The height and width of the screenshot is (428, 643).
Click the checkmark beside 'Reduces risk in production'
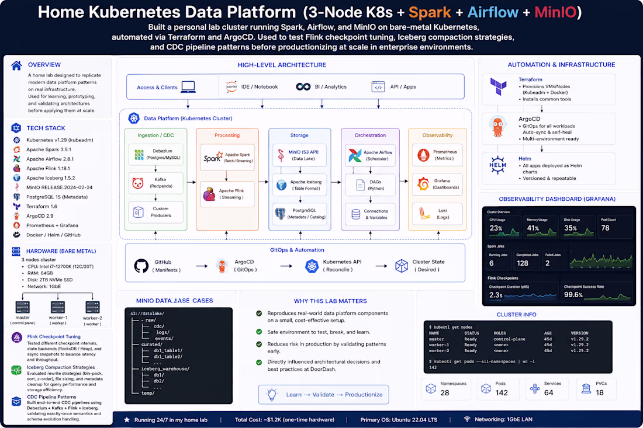(x=259, y=344)
